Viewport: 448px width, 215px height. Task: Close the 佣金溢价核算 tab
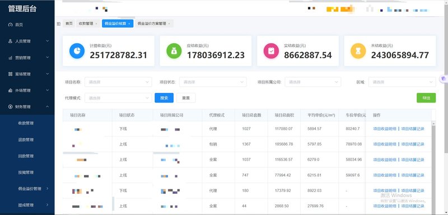[129, 24]
